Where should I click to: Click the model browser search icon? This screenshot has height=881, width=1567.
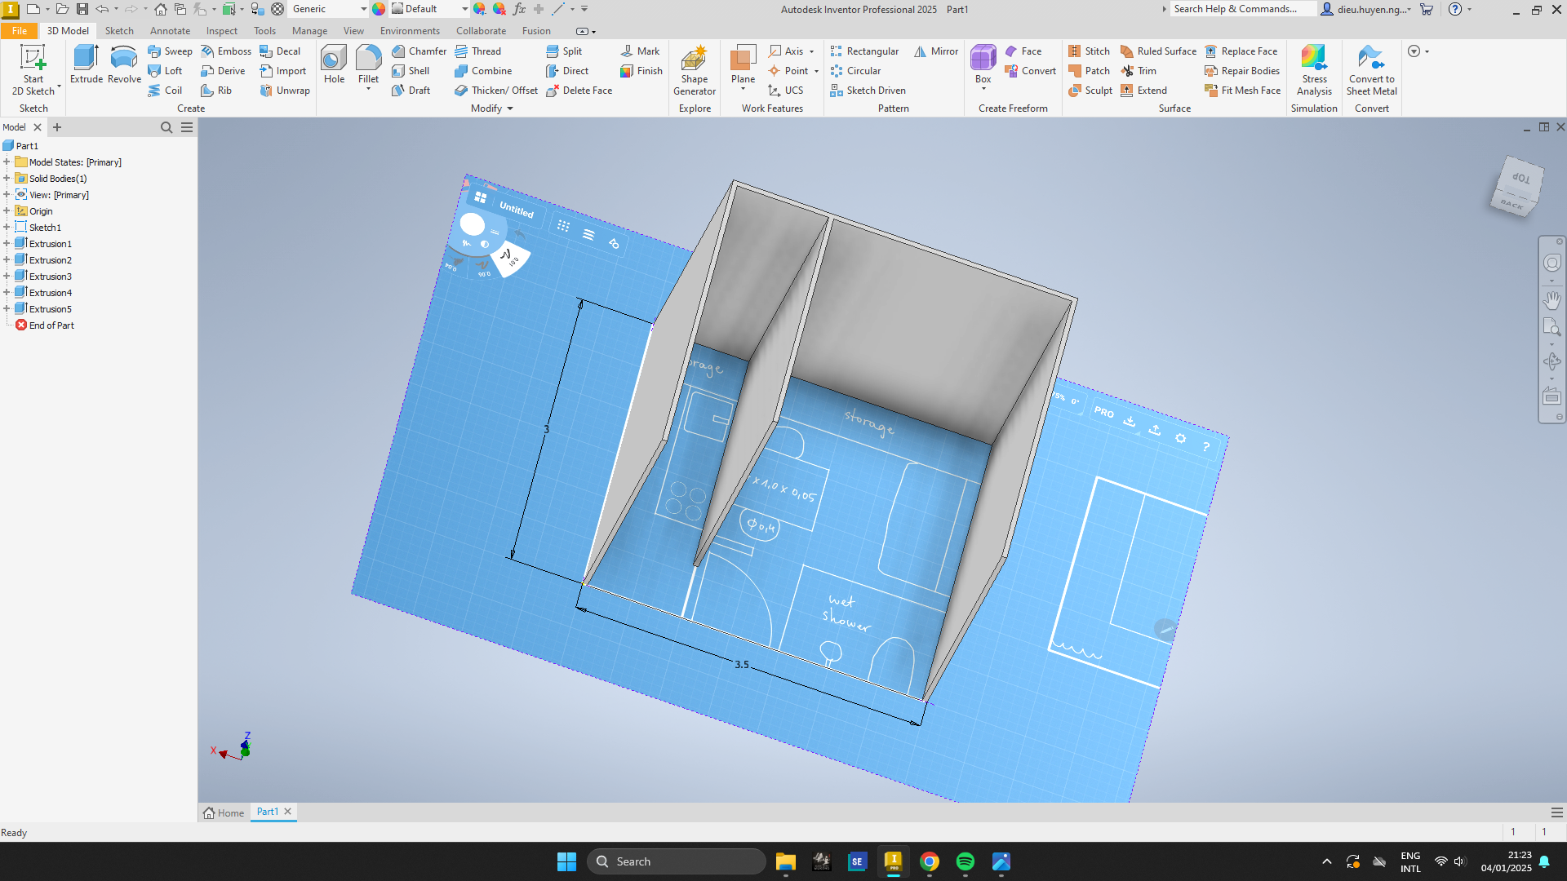[x=166, y=127]
